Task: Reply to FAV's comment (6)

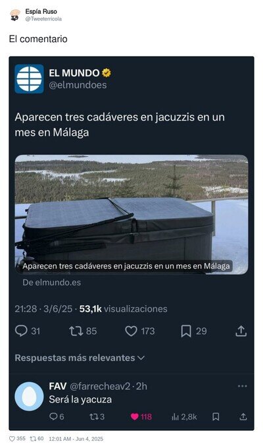Action: (x=57, y=417)
